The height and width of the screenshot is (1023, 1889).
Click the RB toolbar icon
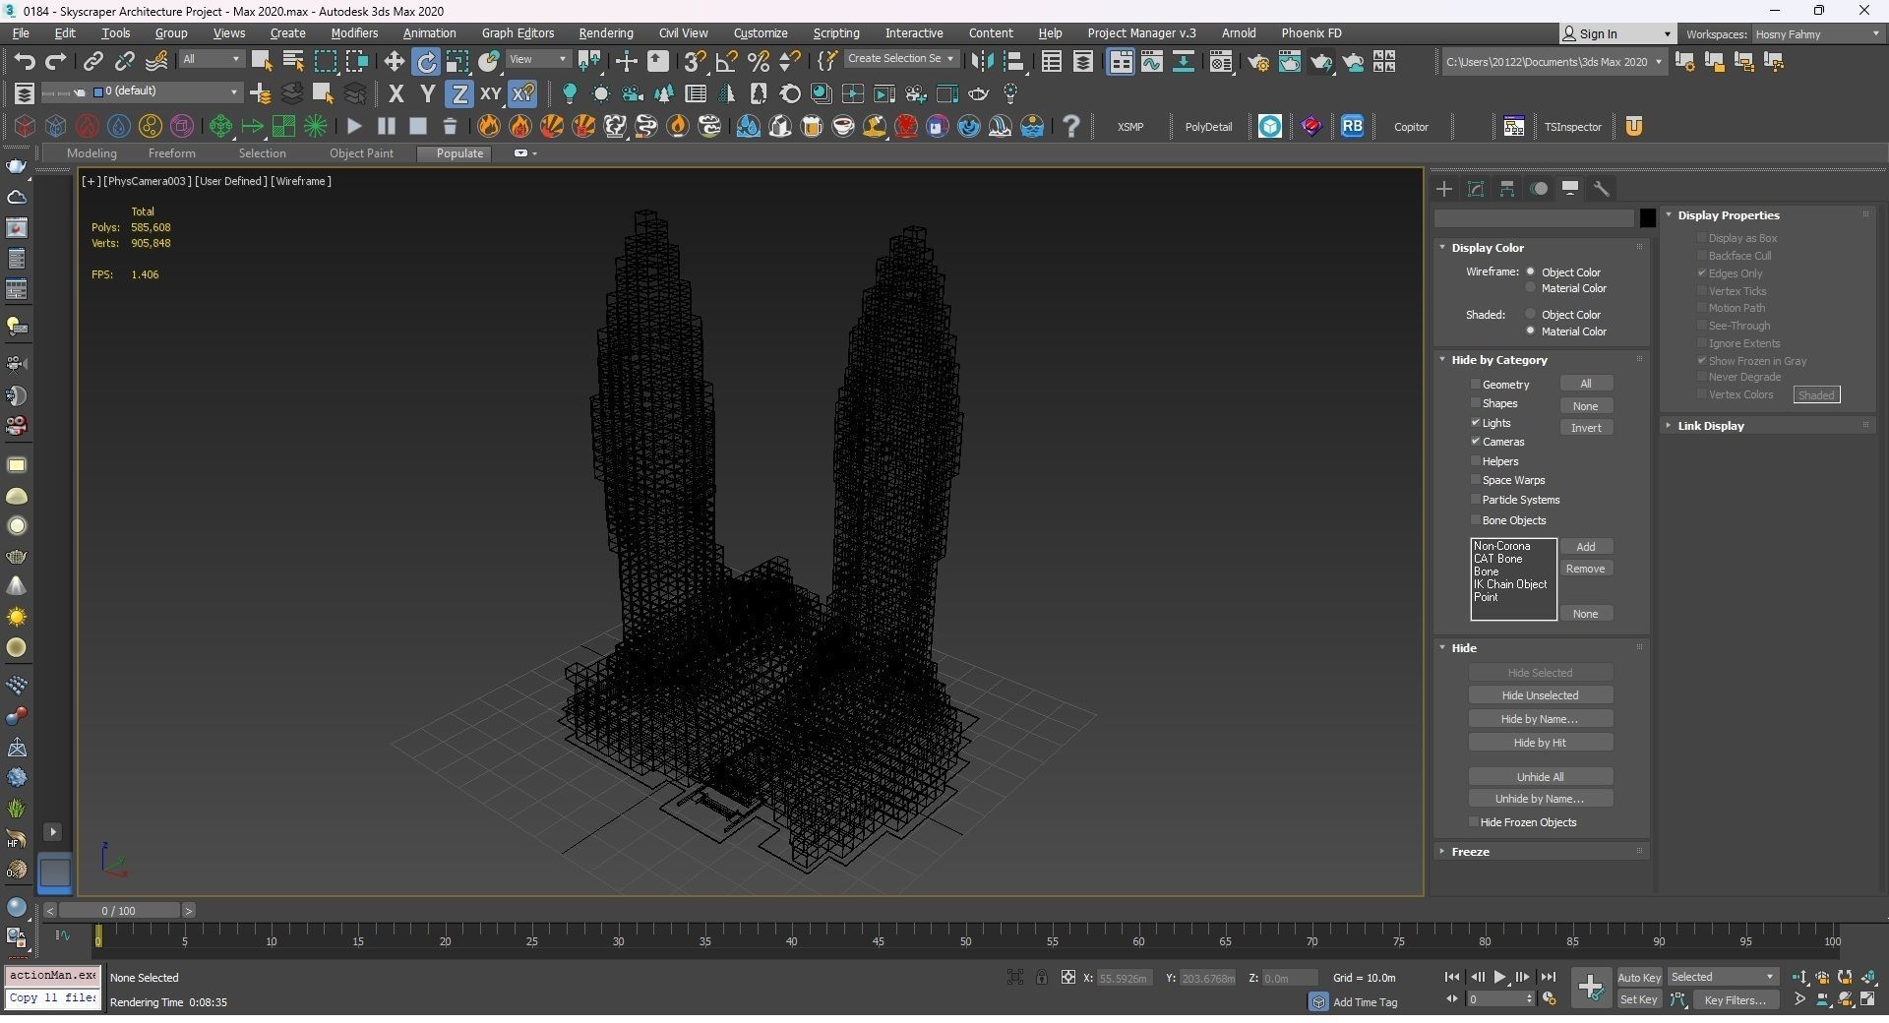coord(1353,126)
